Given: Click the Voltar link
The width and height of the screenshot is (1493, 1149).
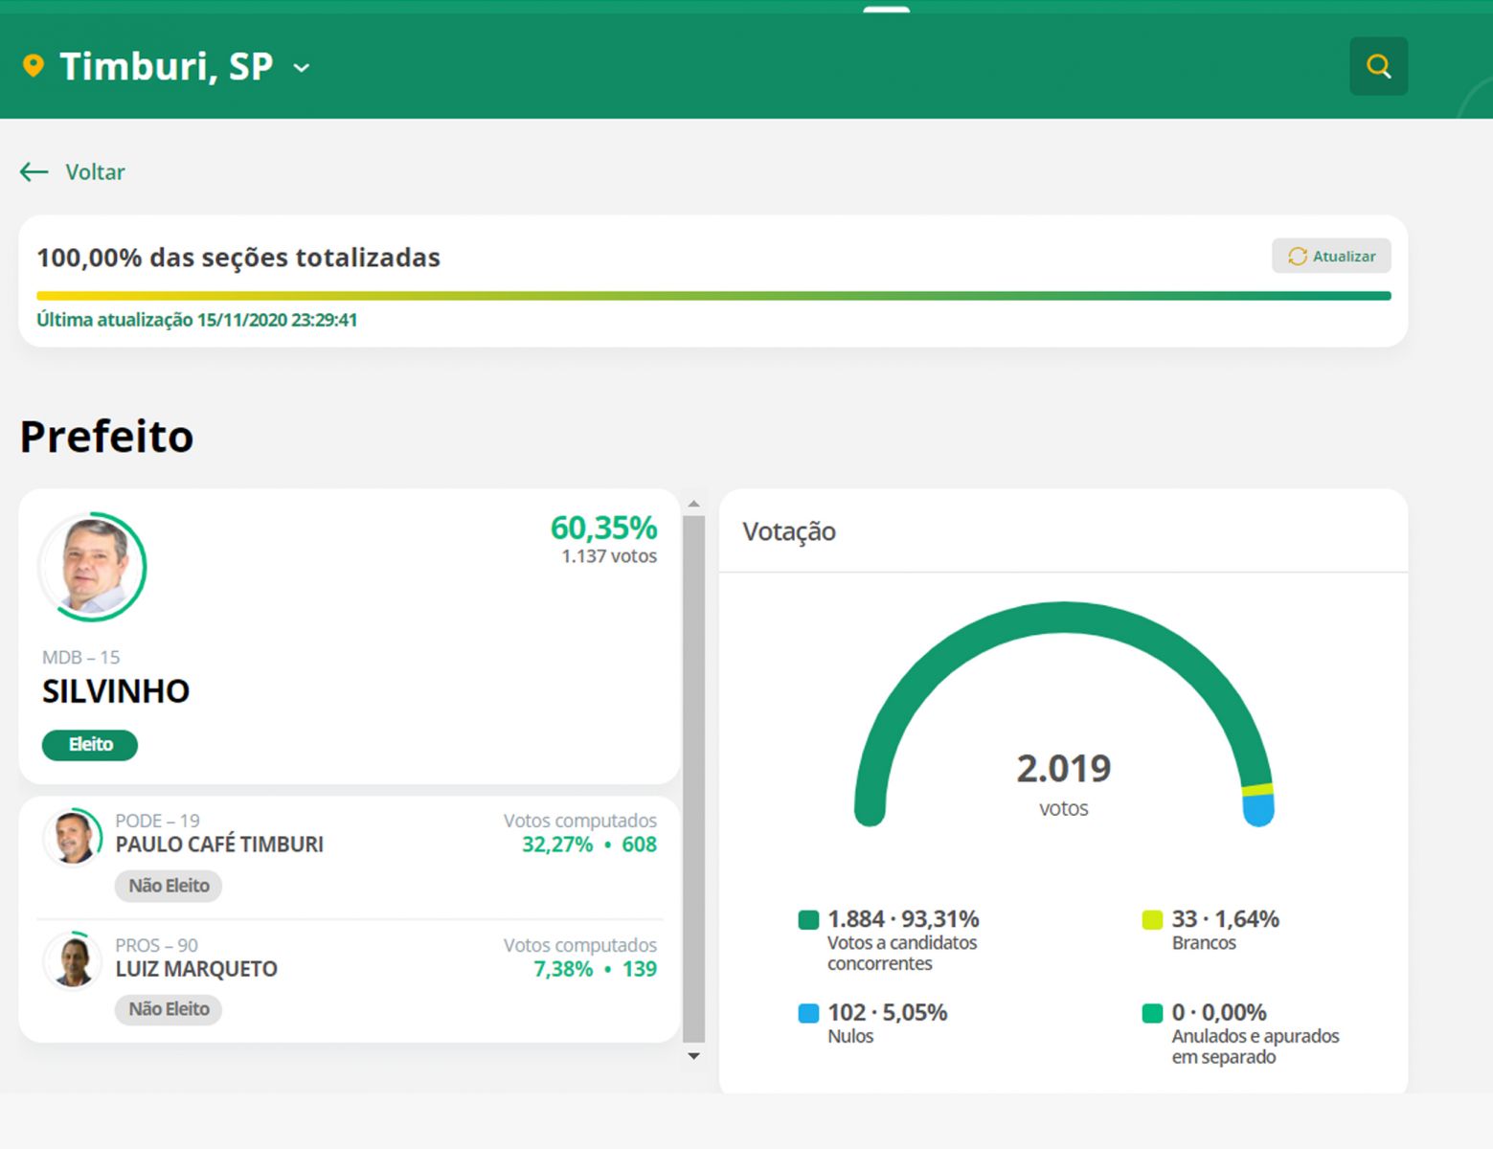Looking at the screenshot, I should click(x=95, y=172).
